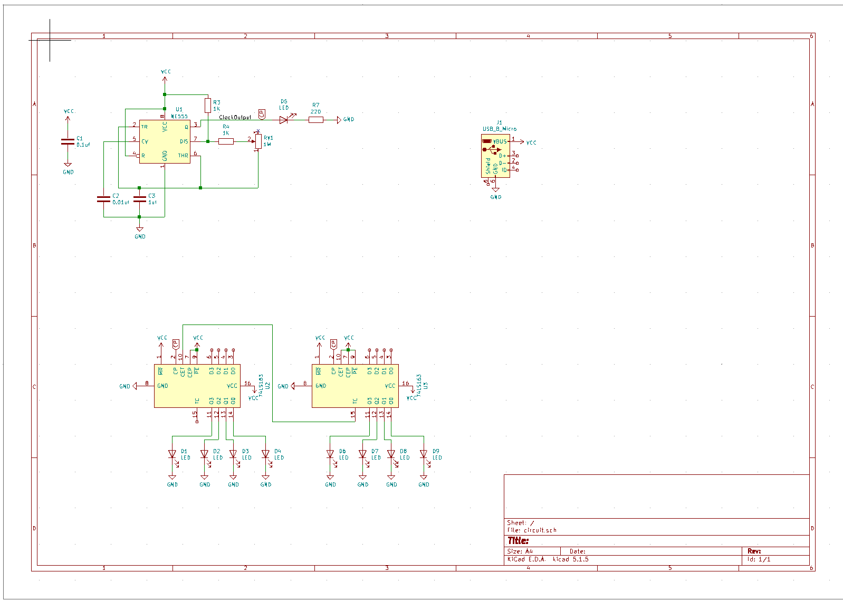
Task: Select the GND symbol left of U2
Action: point(128,386)
